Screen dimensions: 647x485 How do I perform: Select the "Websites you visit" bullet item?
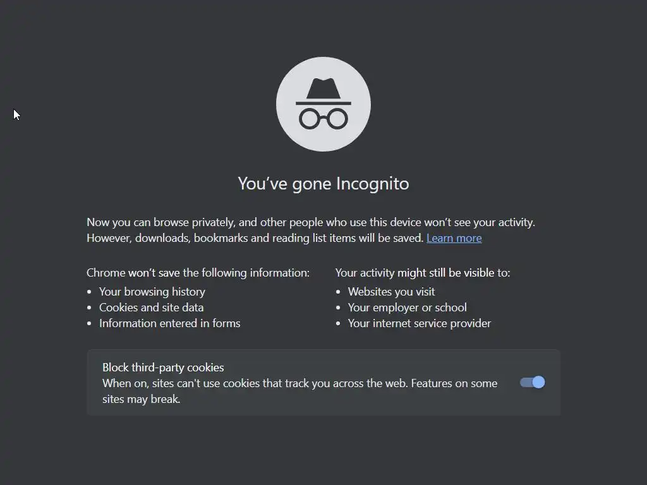(x=391, y=292)
